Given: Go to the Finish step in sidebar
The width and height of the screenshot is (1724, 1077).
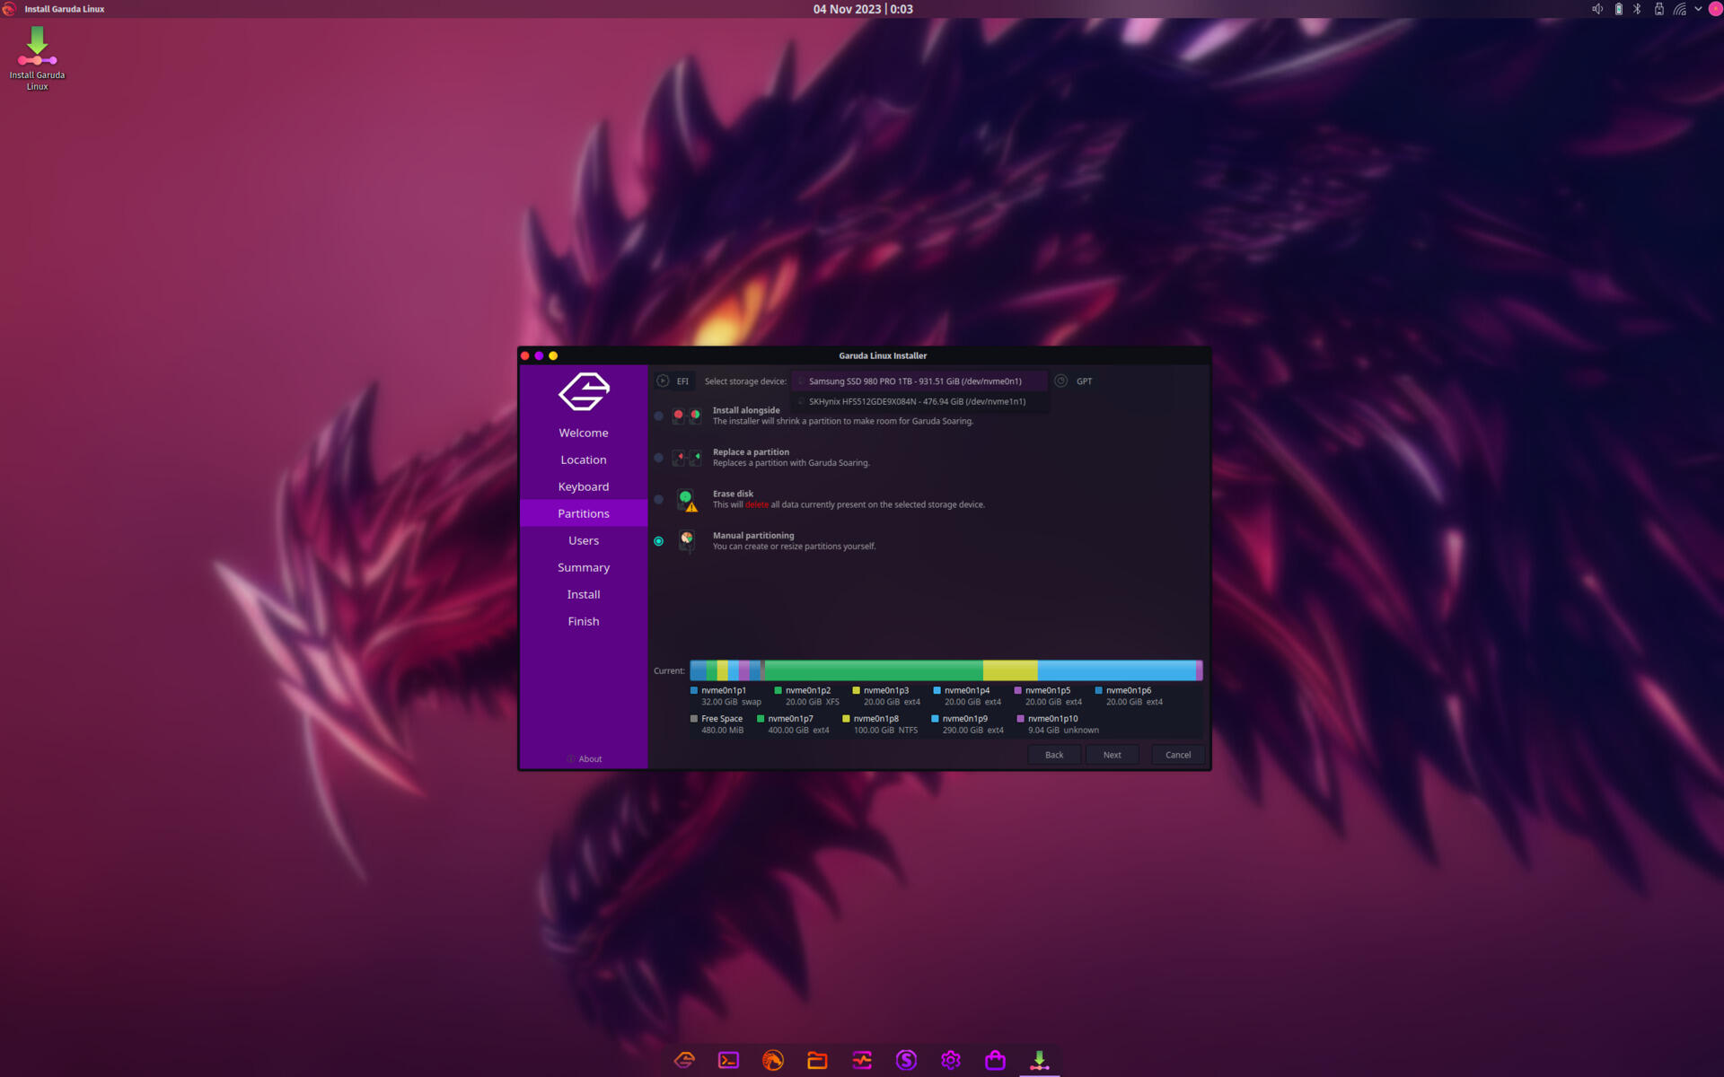Looking at the screenshot, I should point(584,621).
